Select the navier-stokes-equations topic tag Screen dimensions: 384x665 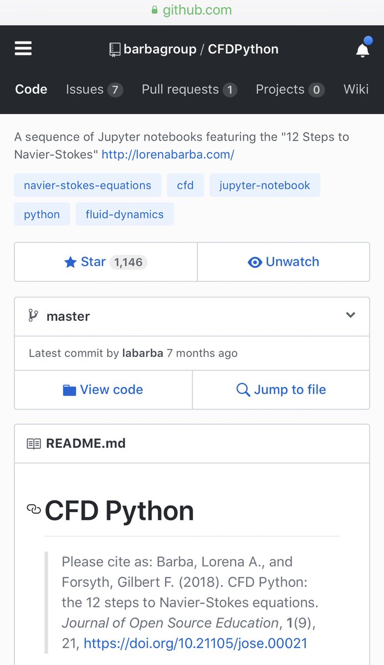(x=88, y=185)
